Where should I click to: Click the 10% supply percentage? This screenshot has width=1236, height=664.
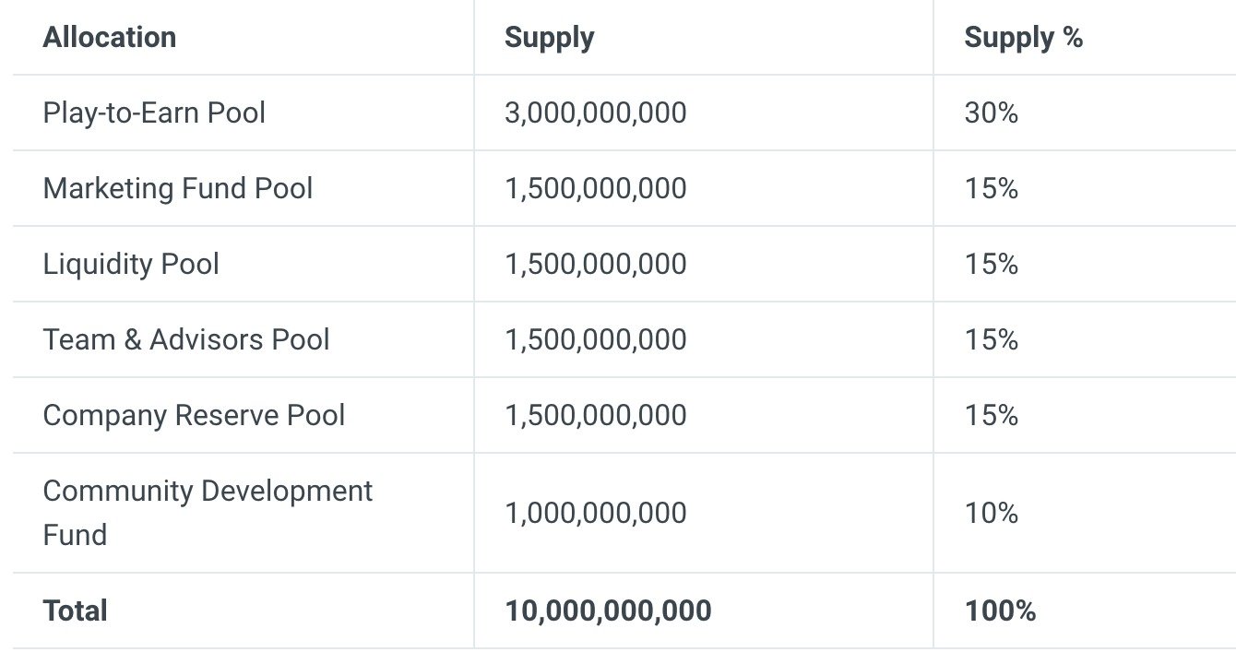tap(992, 513)
